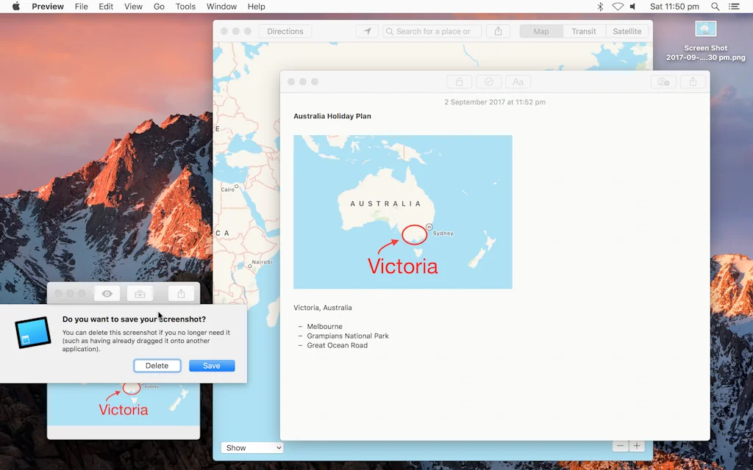The height and width of the screenshot is (470, 753).
Task: Open the Show dropdown in Maps
Action: pos(251,448)
